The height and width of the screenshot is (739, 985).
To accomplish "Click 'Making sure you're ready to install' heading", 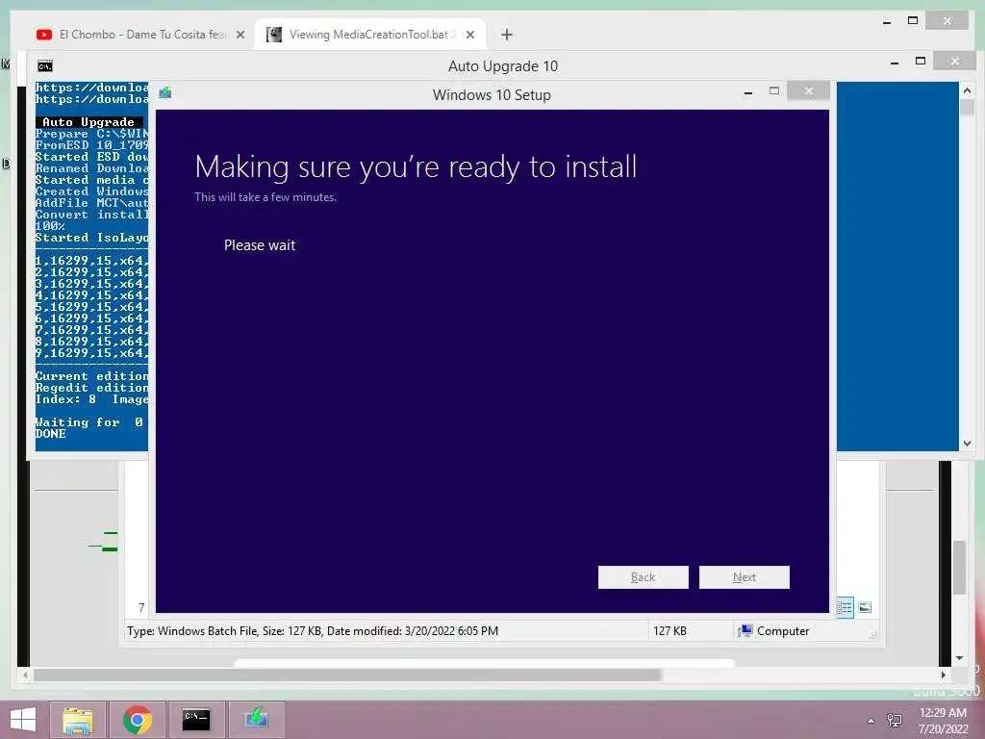I will click(x=416, y=167).
